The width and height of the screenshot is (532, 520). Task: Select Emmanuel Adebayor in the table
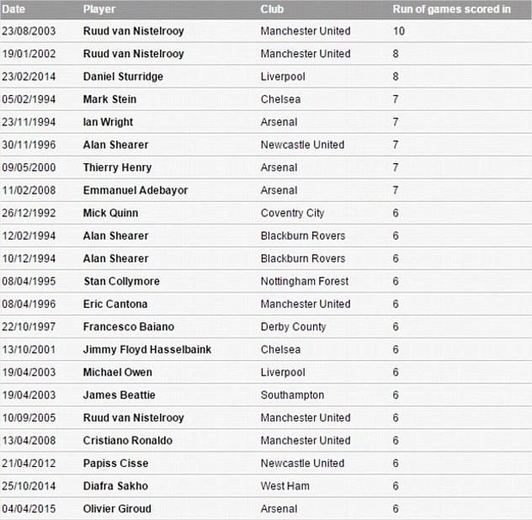coord(136,190)
